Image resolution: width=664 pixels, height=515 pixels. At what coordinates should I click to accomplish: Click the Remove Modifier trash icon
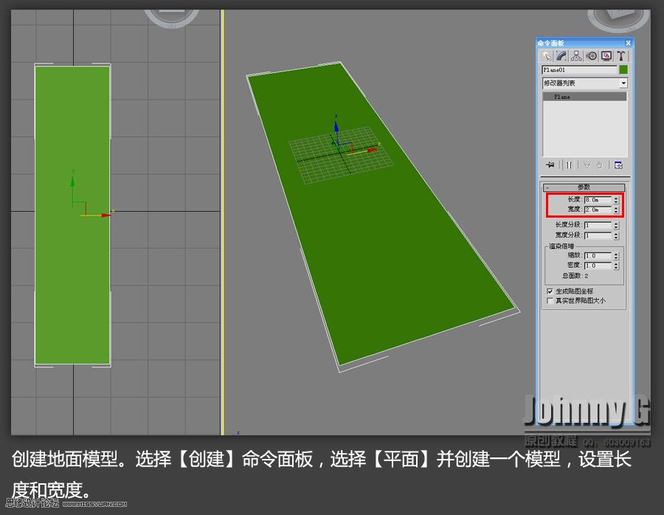tap(600, 165)
